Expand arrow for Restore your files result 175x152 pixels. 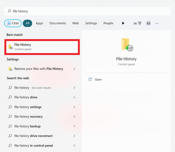coord(74,69)
